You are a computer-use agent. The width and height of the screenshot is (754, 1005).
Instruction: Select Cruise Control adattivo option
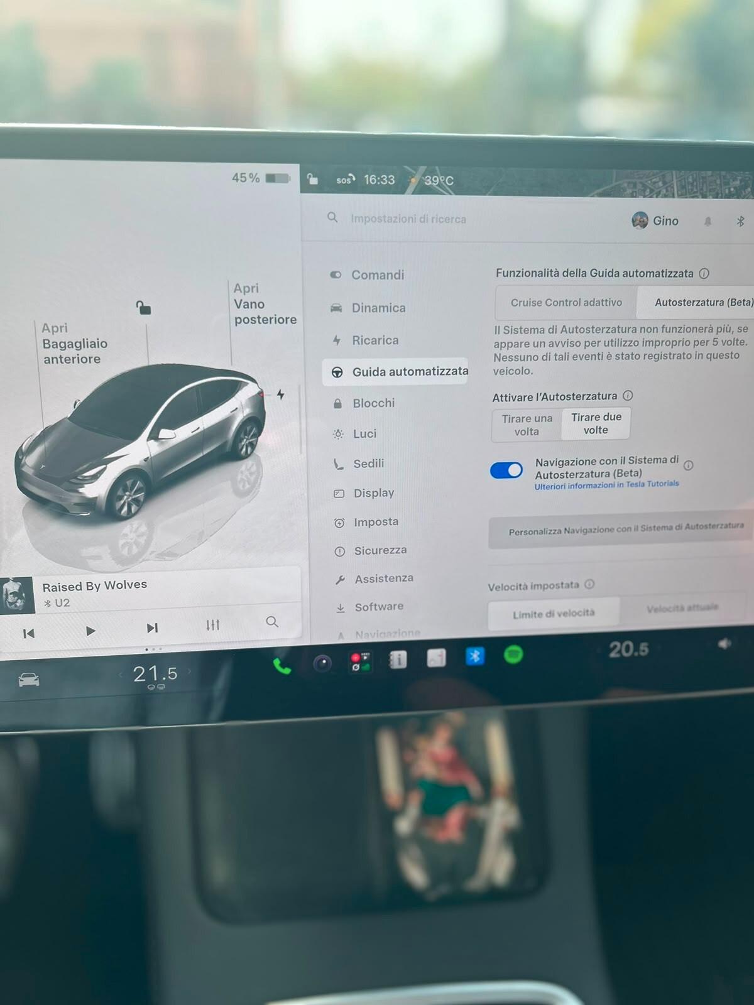[566, 303]
